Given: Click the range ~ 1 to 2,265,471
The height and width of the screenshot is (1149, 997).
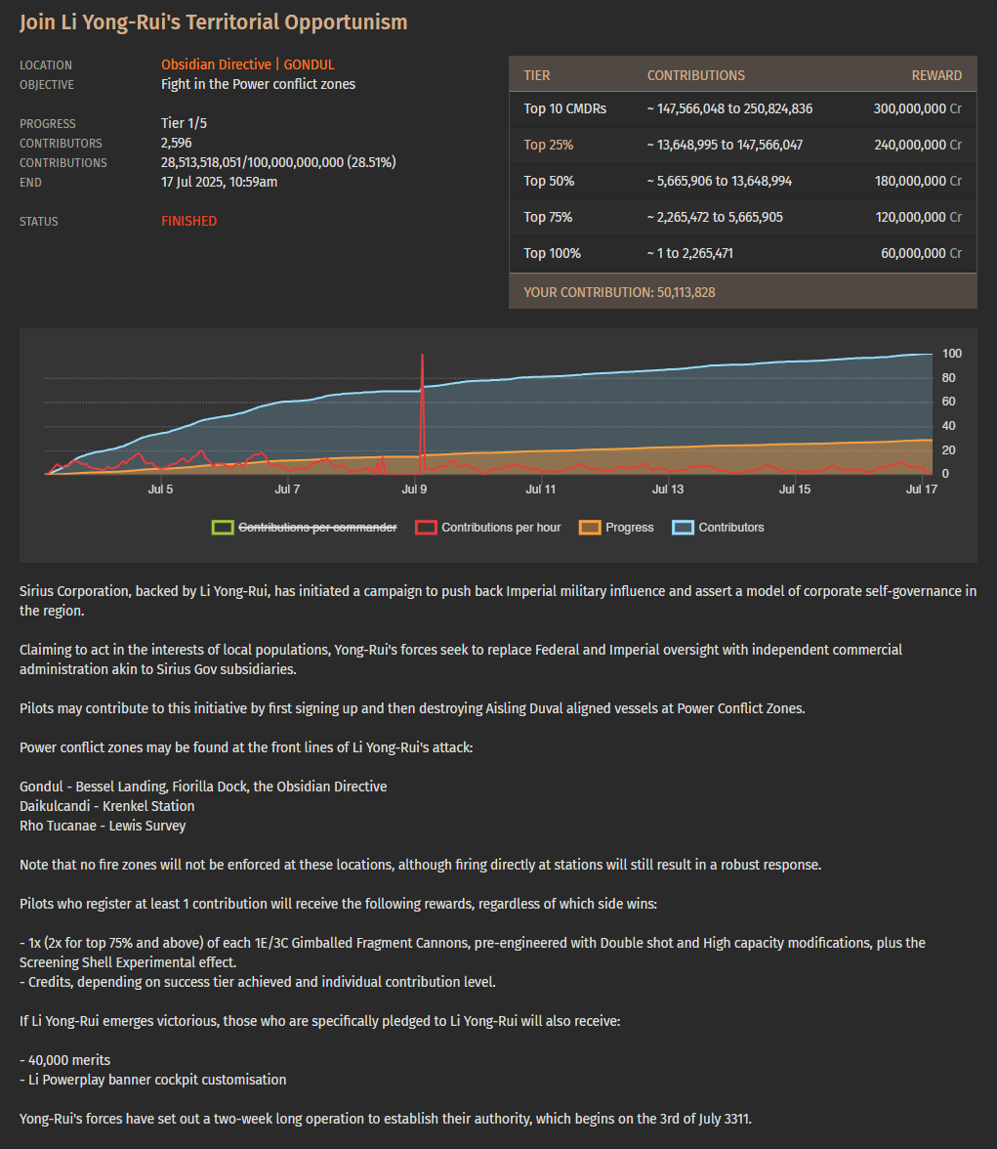Looking at the screenshot, I should click(690, 253).
